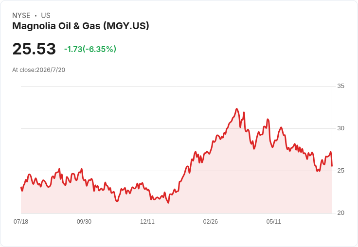This screenshot has height=247, width=358.
Task: Click the 20 price axis label
Action: pos(340,213)
